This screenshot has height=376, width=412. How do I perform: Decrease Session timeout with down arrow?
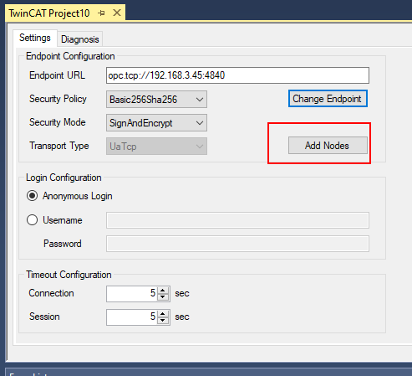163,321
